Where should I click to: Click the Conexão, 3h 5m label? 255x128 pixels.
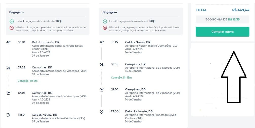pyautogui.click(x=28, y=81)
